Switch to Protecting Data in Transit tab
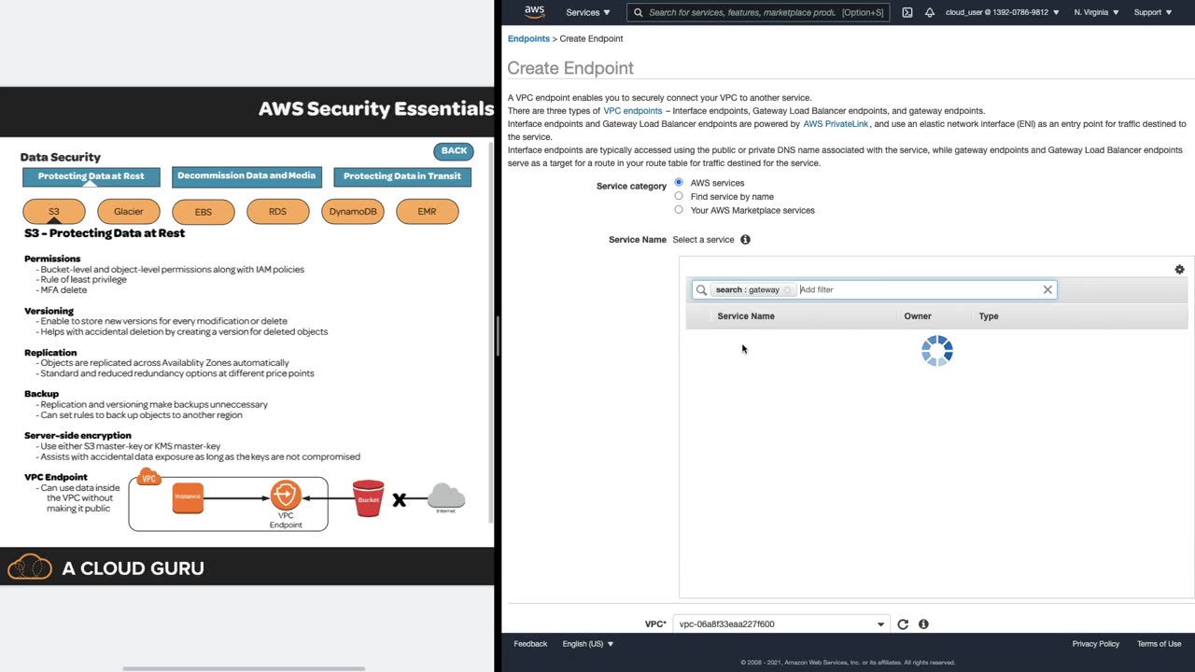This screenshot has height=672, width=1195. pos(402,176)
